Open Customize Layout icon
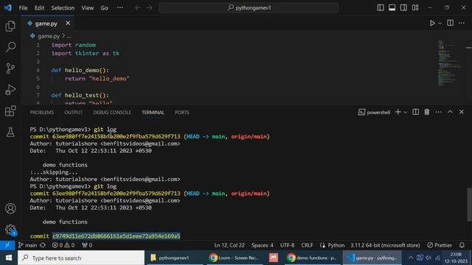The height and width of the screenshot is (265, 472). pyautogui.click(x=415, y=8)
